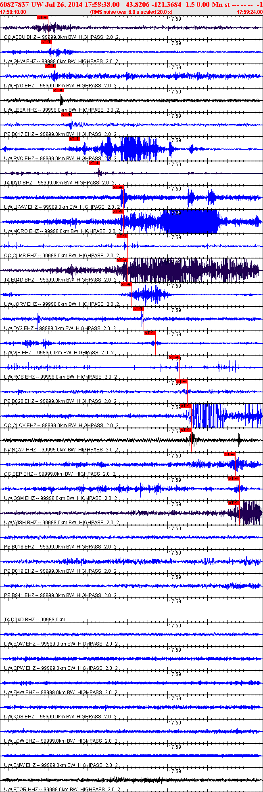This screenshot has width=263, height=792.
Task: Select the UW.JORV EHZ trace label
Action: point(61,304)
